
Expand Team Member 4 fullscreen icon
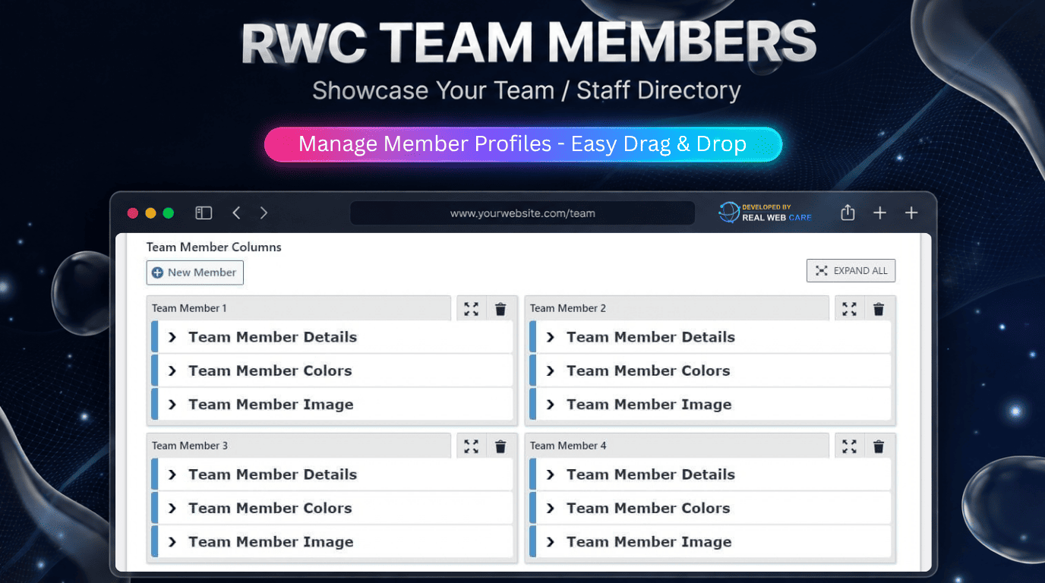click(850, 446)
